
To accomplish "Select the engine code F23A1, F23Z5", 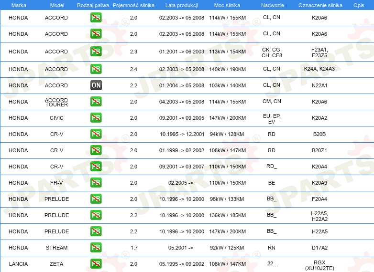I will click(x=319, y=52).
